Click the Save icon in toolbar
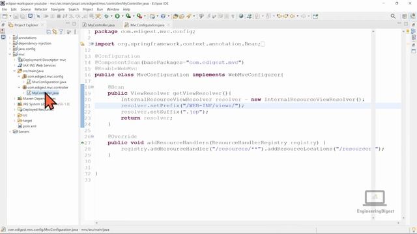This screenshot has height=234, width=417. click(x=16, y=16)
